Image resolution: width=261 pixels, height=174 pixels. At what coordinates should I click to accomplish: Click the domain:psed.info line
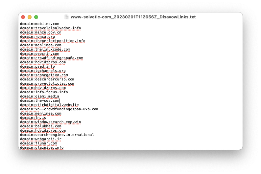click(x=37, y=66)
